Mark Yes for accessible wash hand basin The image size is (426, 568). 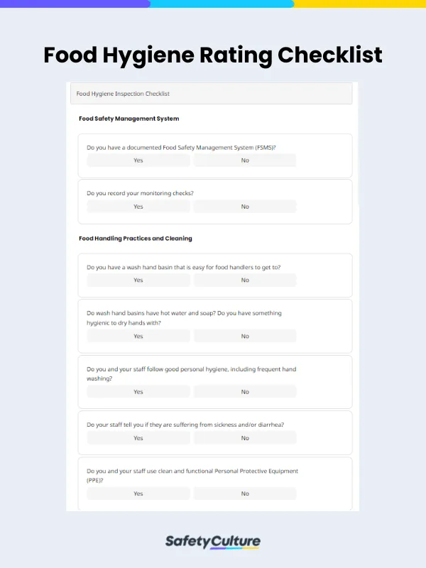pos(138,280)
